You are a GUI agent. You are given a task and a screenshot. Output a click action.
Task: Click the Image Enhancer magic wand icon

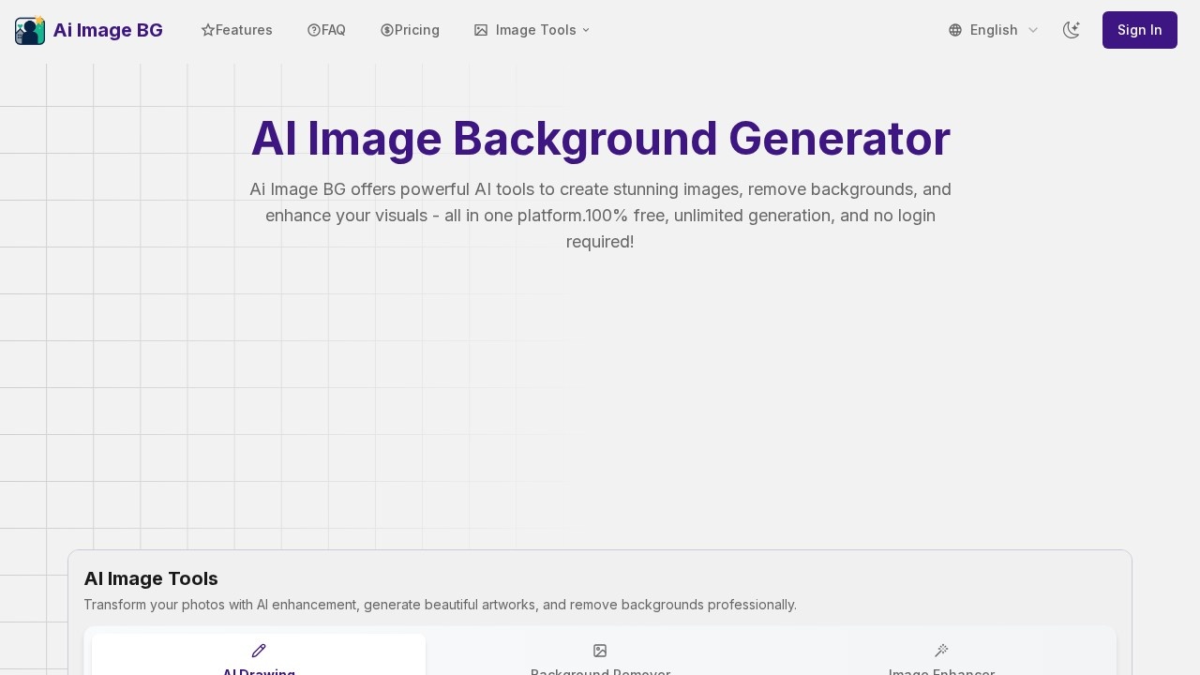pos(941,651)
